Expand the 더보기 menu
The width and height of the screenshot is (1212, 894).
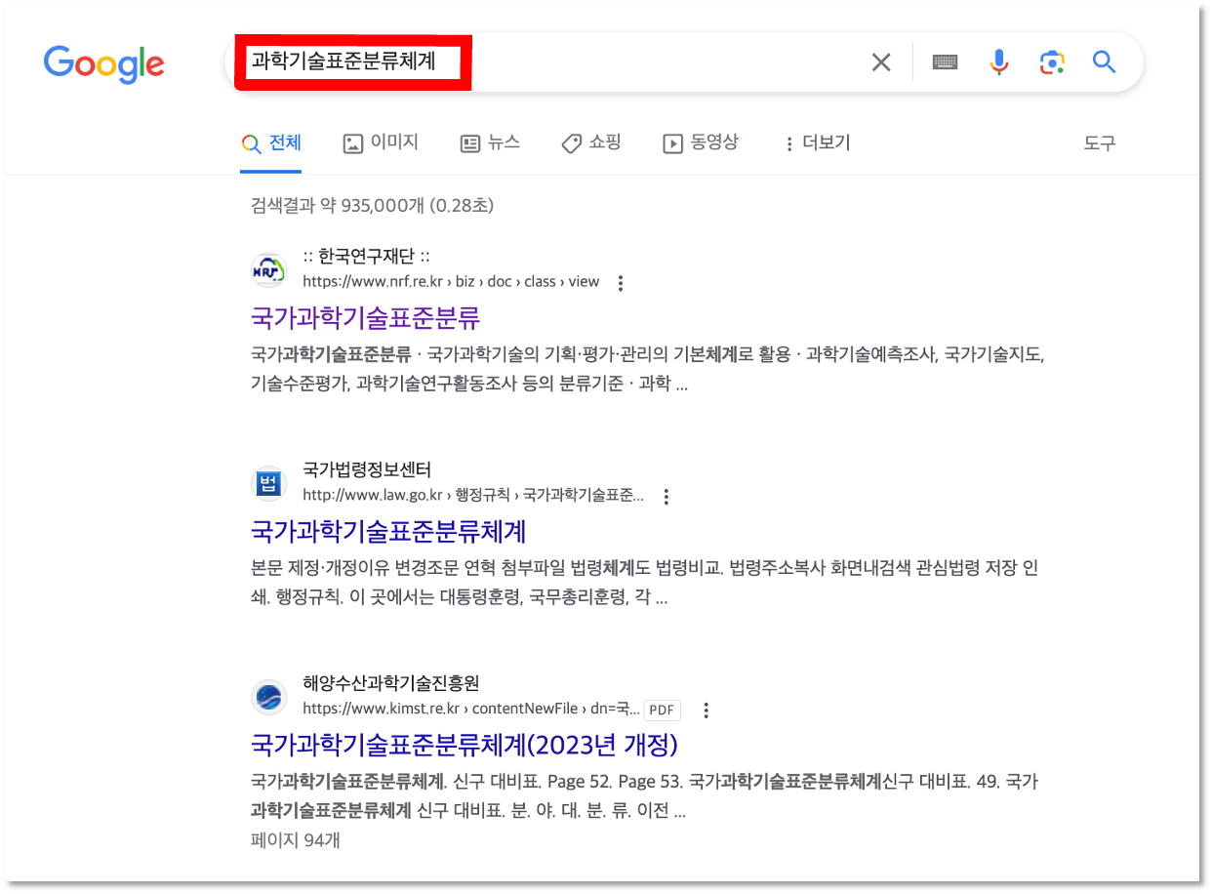tap(817, 143)
